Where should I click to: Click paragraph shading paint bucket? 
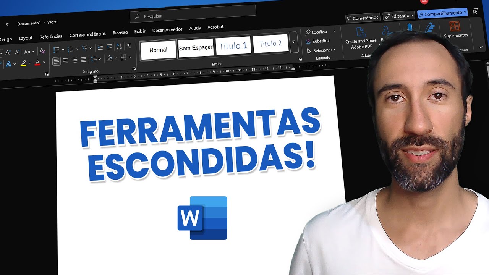(109, 58)
